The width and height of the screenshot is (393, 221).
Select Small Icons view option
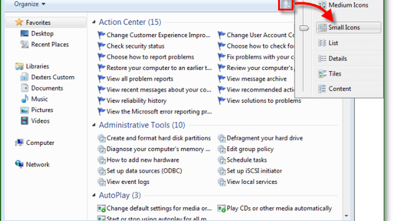click(344, 28)
